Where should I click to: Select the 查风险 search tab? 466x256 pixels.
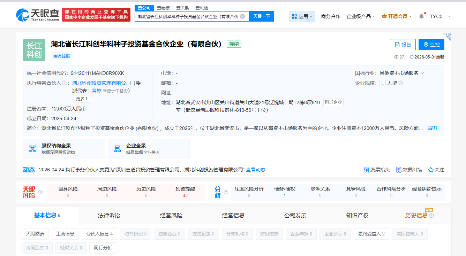click(x=202, y=8)
